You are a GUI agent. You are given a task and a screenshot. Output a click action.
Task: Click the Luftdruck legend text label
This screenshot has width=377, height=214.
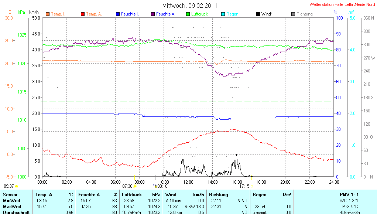[199, 14]
